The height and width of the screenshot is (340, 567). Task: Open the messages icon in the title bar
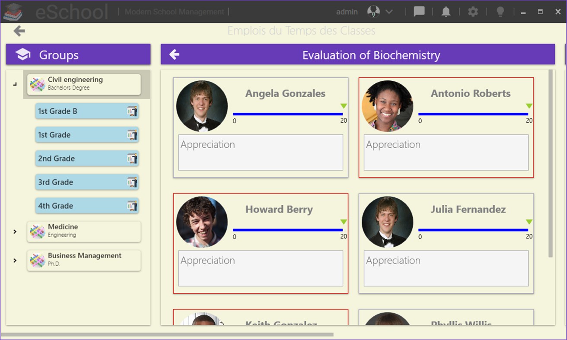point(419,12)
